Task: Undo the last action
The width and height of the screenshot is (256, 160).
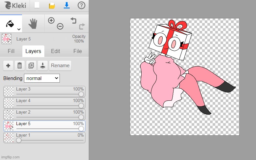Action: click(x=73, y=20)
